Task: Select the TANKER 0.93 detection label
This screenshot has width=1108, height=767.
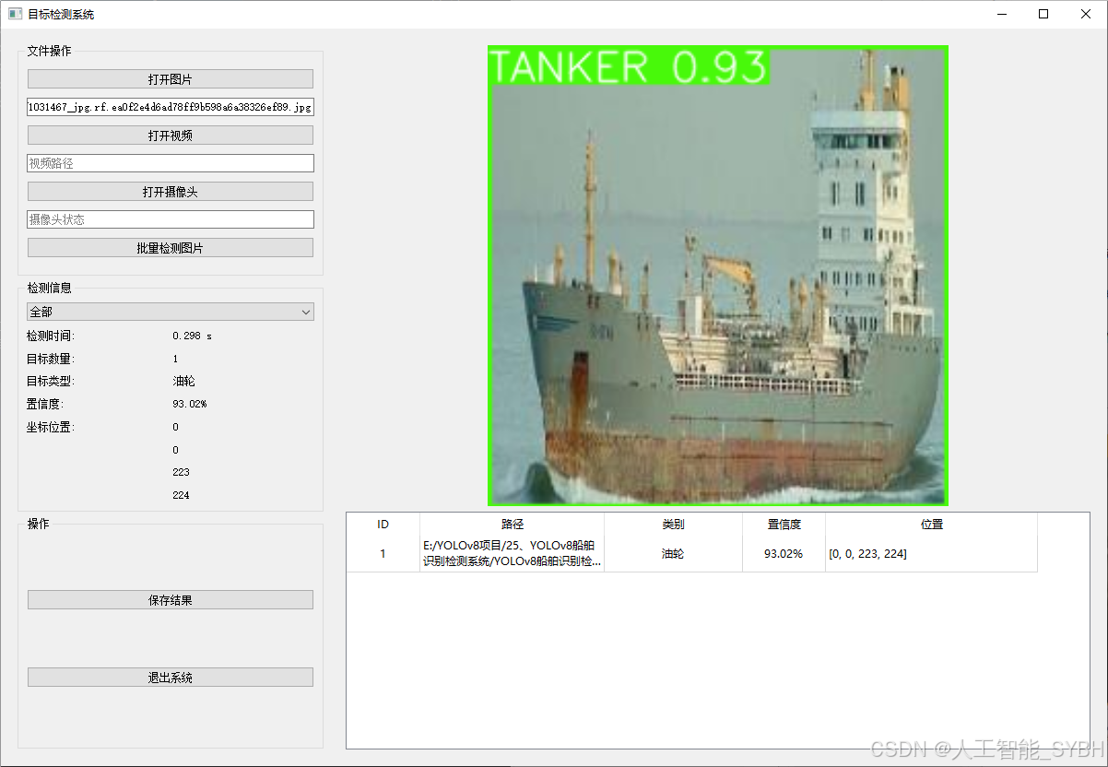Action: pyautogui.click(x=629, y=66)
